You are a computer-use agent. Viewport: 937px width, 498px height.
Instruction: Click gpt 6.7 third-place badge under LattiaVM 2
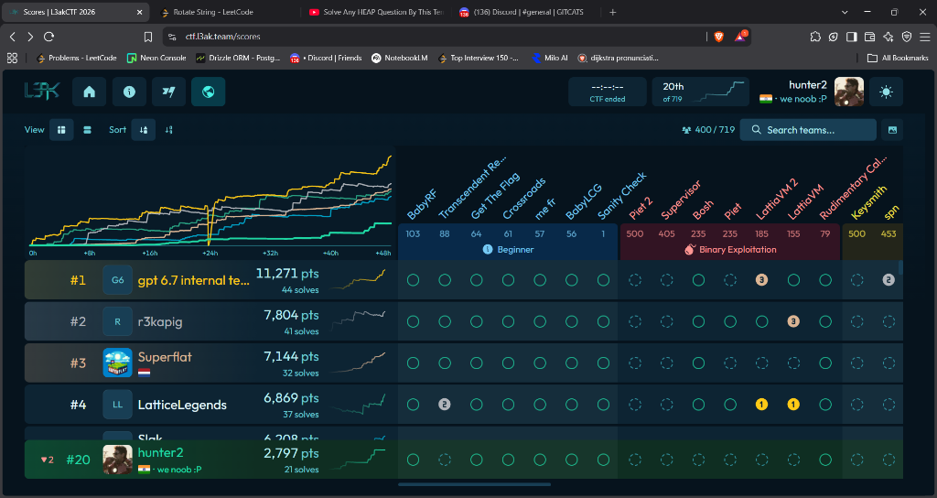click(761, 280)
